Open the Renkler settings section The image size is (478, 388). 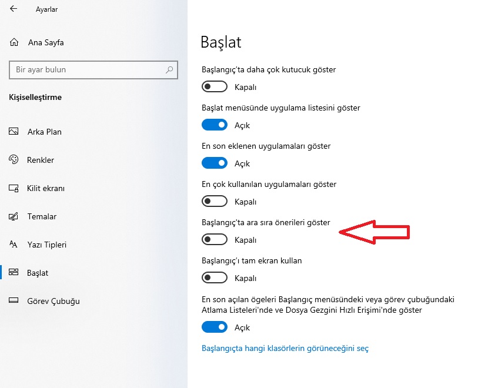point(41,160)
